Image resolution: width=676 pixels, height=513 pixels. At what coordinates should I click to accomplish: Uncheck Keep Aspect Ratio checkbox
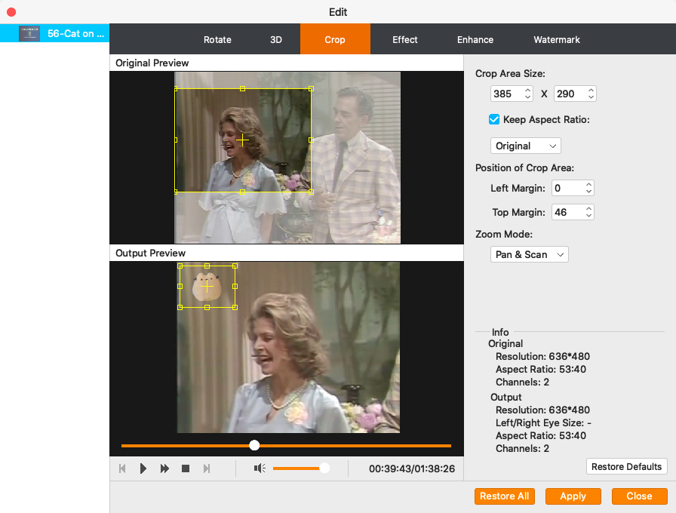pyautogui.click(x=494, y=119)
